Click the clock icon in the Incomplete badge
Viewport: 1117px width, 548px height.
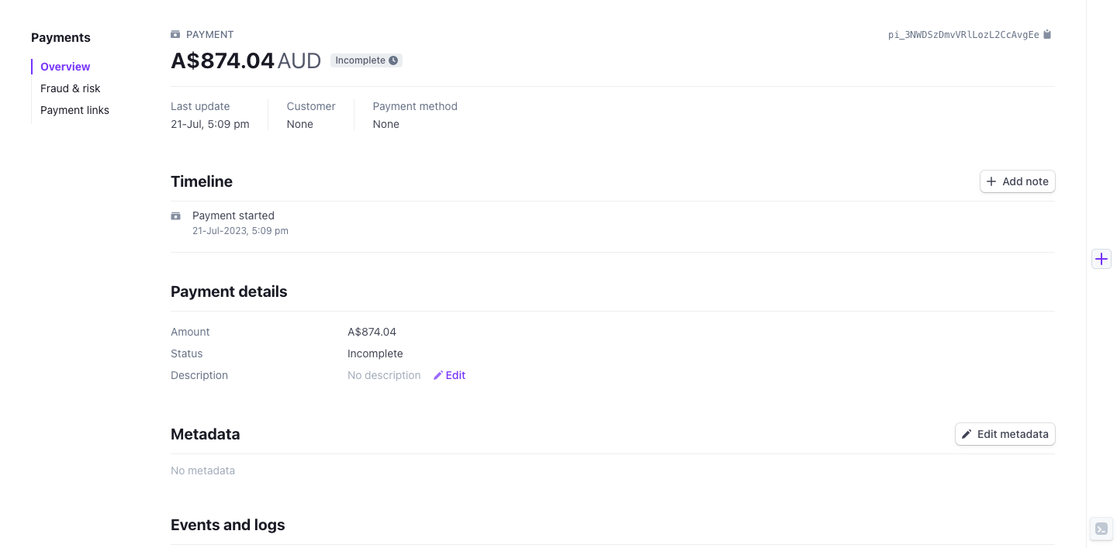393,60
